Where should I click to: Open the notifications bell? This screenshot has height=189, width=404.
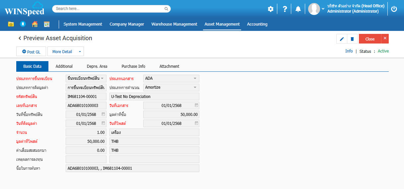[x=298, y=9]
